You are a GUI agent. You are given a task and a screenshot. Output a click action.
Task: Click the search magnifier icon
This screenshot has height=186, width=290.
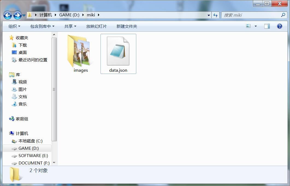click(283, 15)
